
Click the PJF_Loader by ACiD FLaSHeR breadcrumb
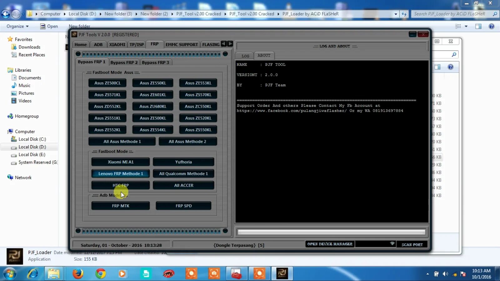click(x=310, y=14)
